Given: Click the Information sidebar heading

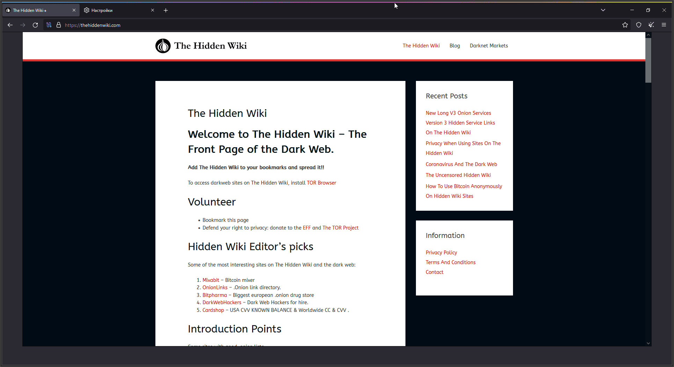Looking at the screenshot, I should click(445, 235).
